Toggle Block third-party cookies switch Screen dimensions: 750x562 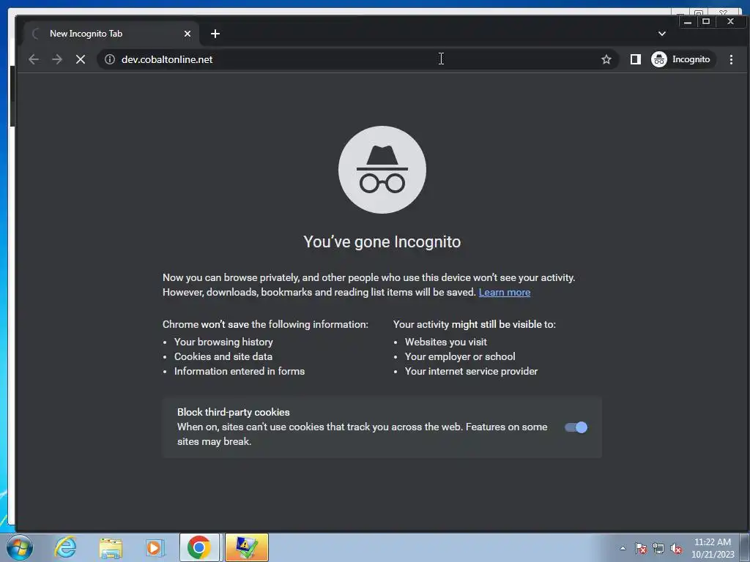point(576,427)
